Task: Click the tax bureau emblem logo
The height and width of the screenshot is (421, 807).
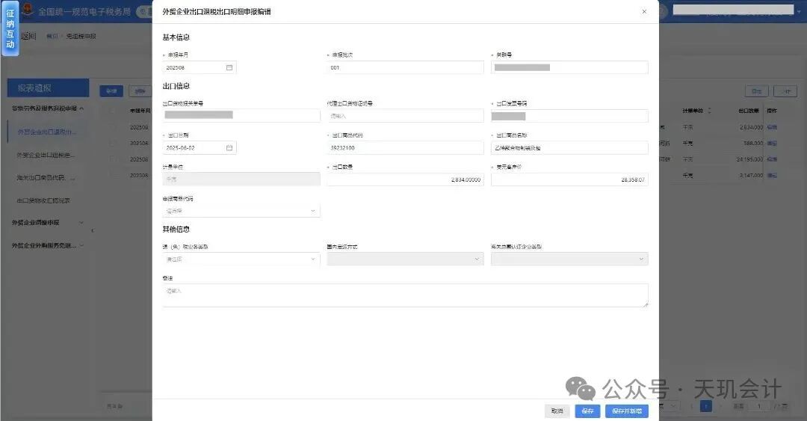Action: [x=28, y=10]
